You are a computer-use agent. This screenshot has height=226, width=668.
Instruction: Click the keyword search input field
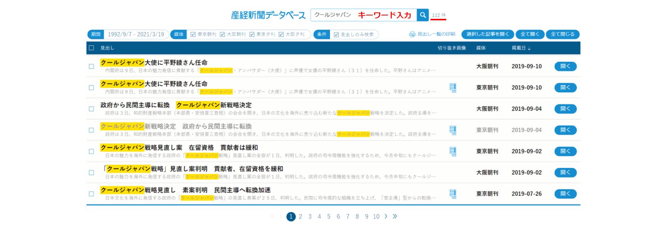pos(363,15)
